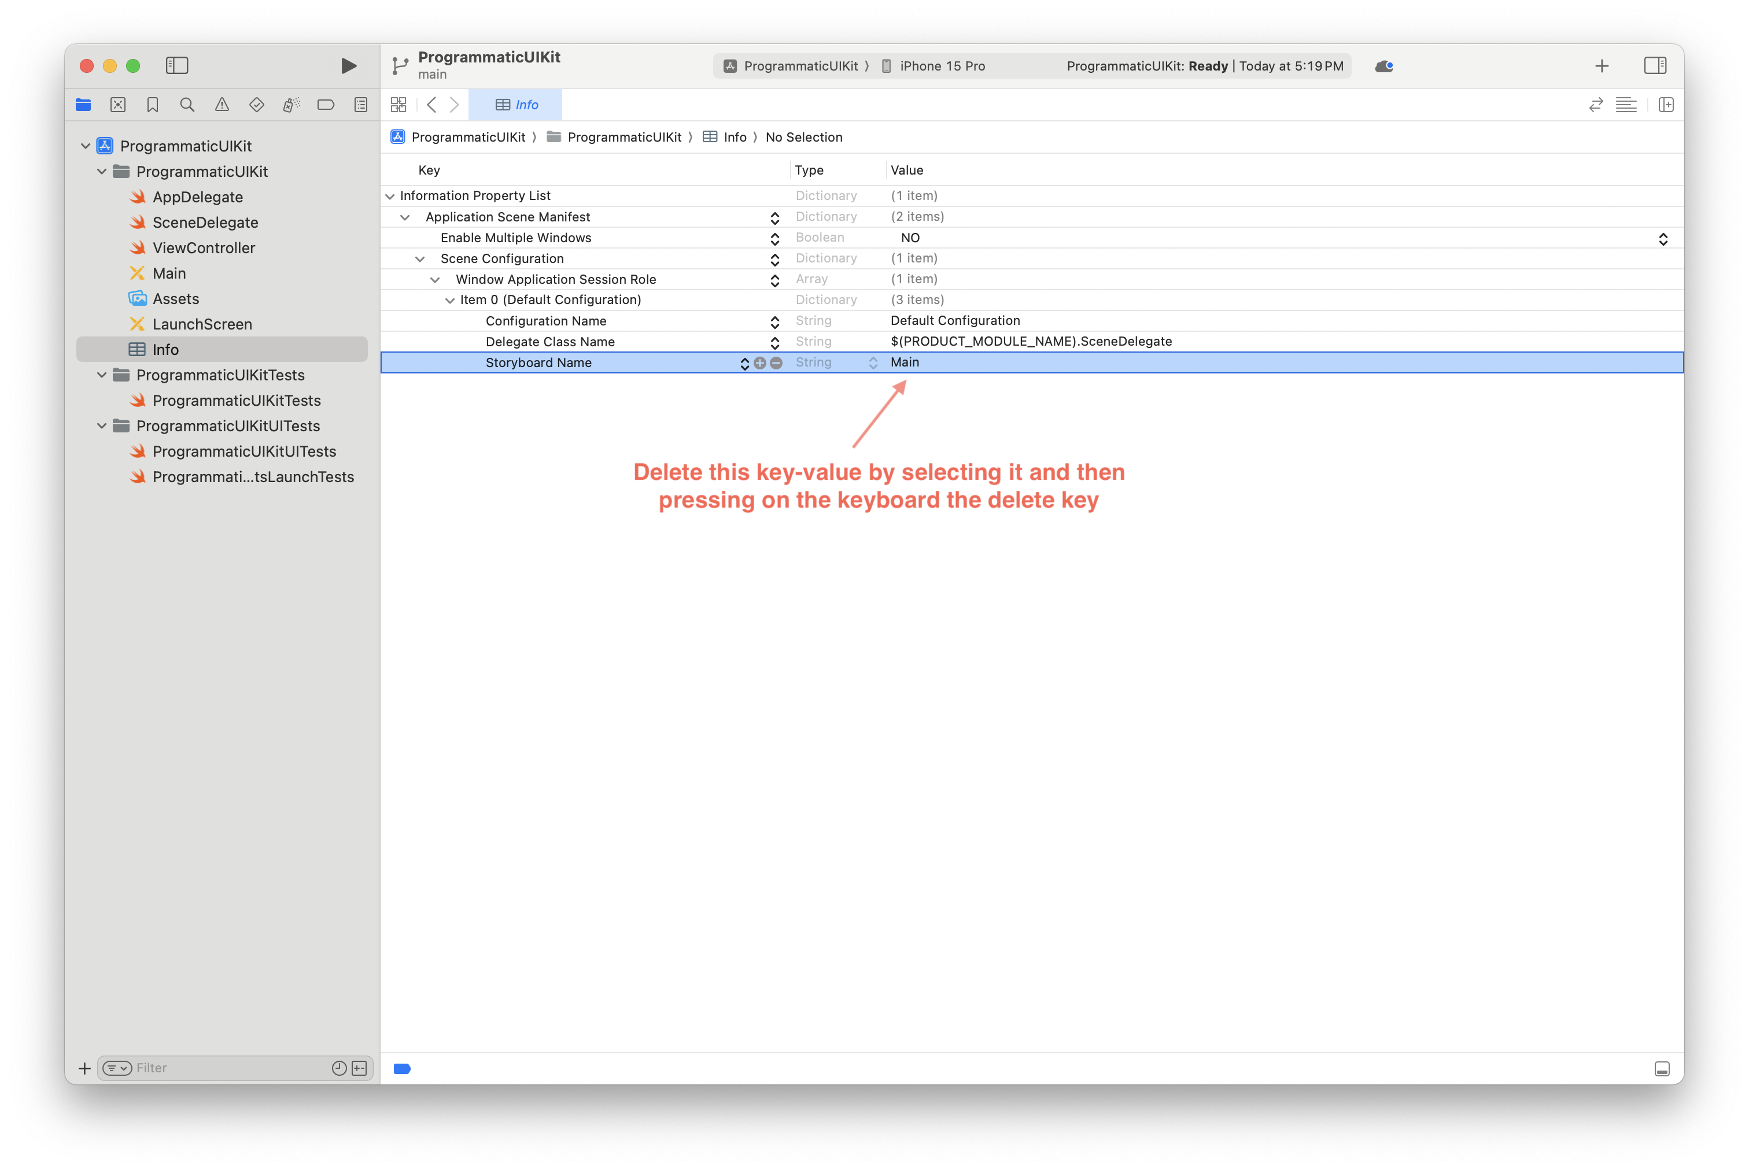This screenshot has height=1170, width=1749.
Task: Open the Project navigator folder icon
Action: pyautogui.click(x=83, y=105)
